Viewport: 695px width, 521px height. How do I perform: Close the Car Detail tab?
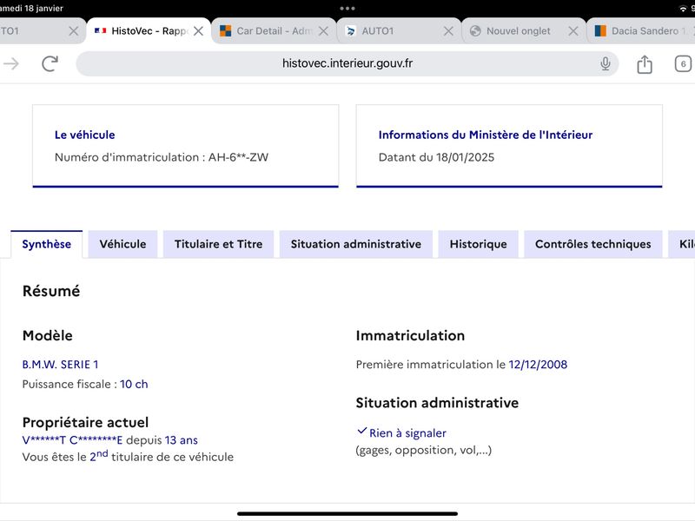[323, 31]
